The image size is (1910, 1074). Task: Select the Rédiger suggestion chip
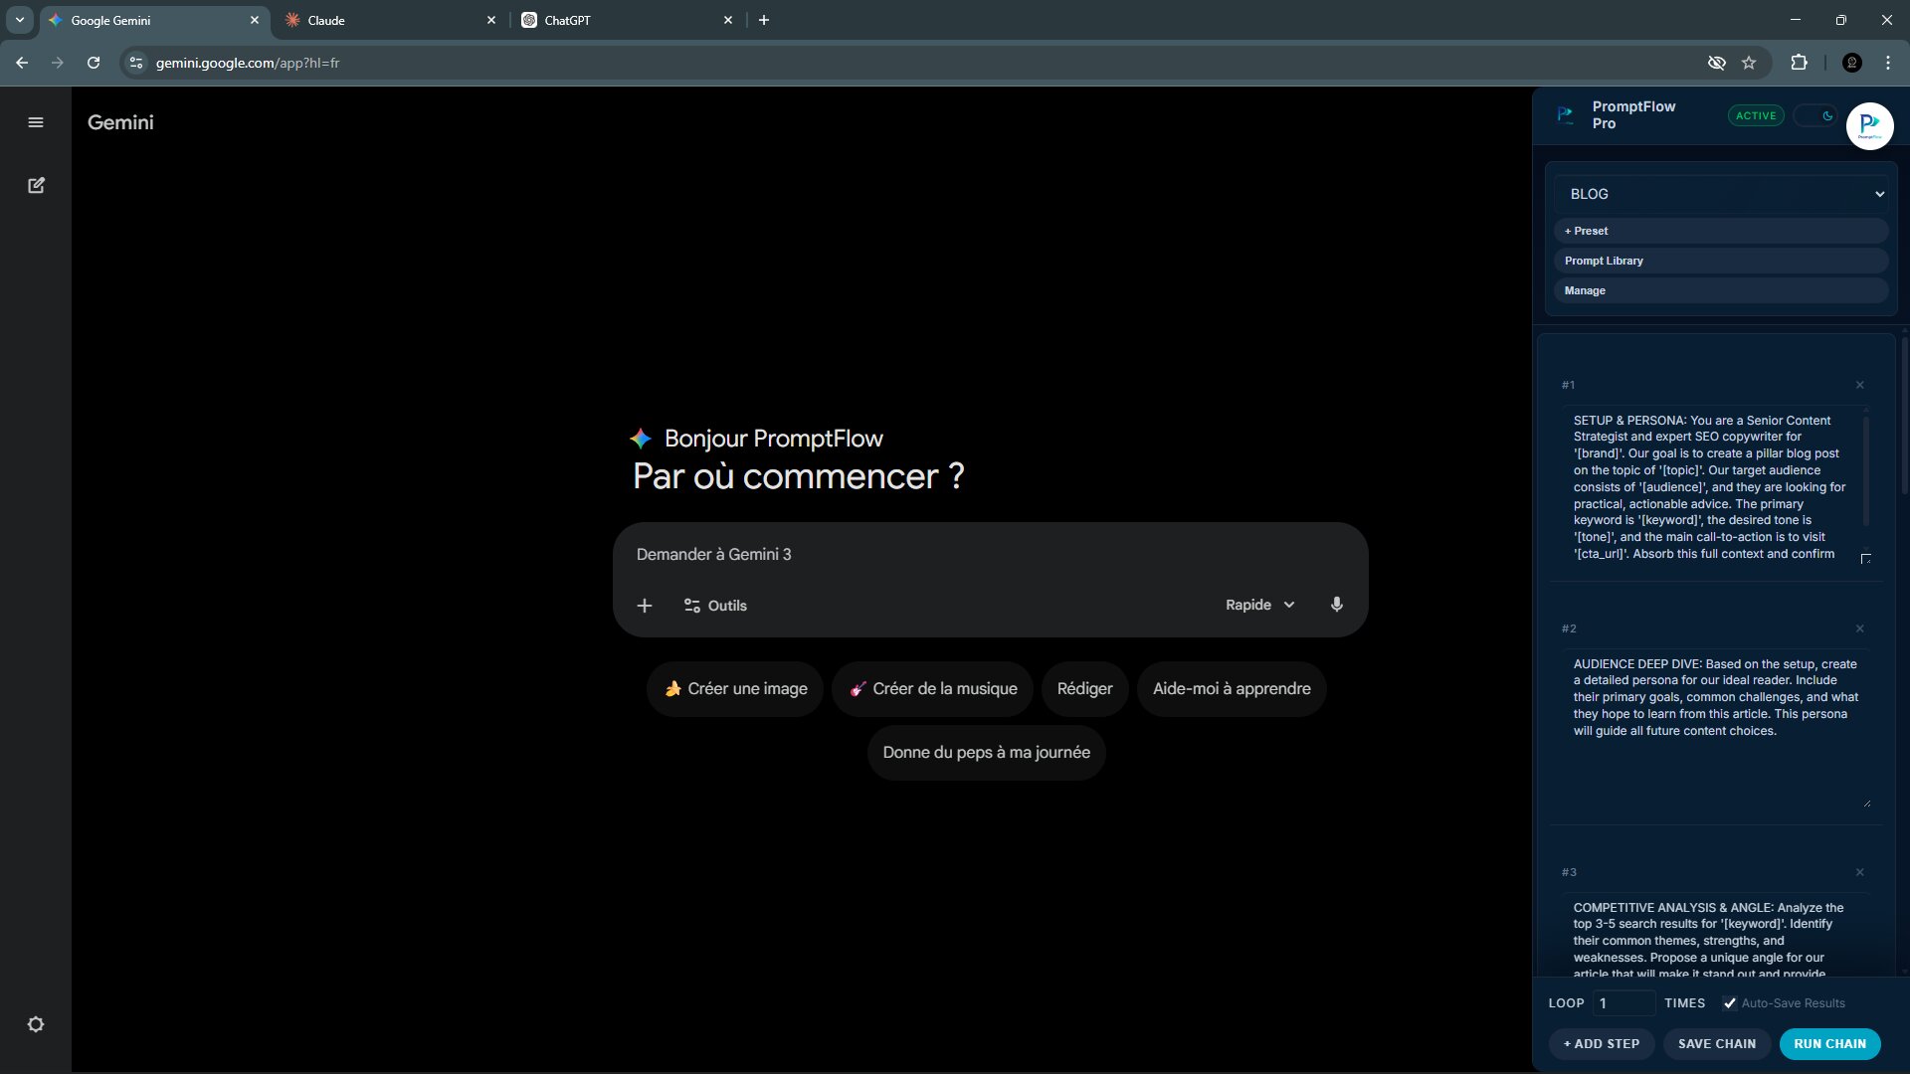pos(1084,689)
